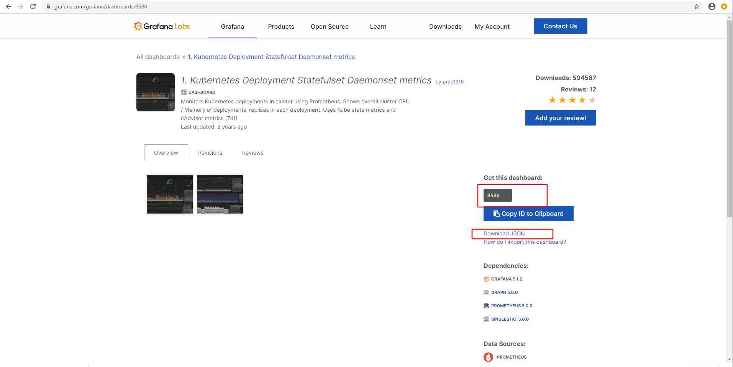The image size is (733, 367).
Task: Click the Singlestat panel dependency icon
Action: click(x=486, y=319)
